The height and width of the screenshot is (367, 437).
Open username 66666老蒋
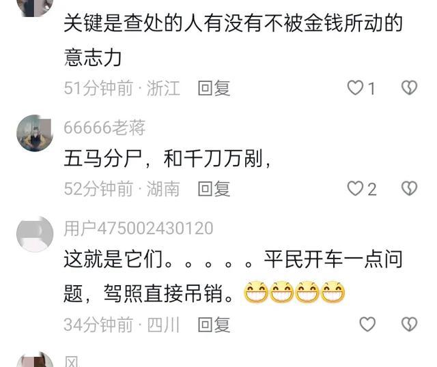104,128
